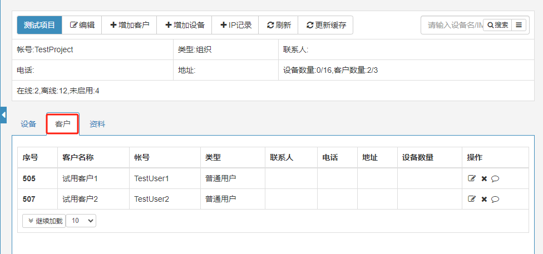Collapse the left sidebar arrow handle
The width and height of the screenshot is (543, 254).
pyautogui.click(x=3, y=114)
